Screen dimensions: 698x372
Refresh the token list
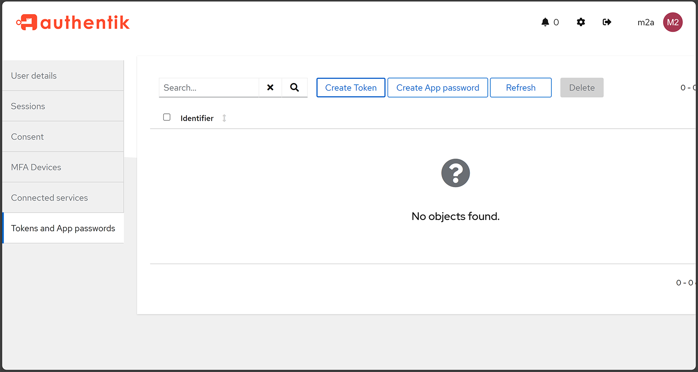tap(521, 88)
